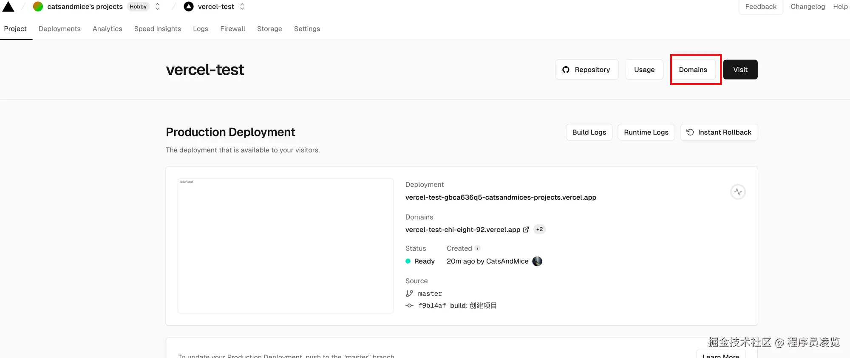Show additional domains via +2 badge
This screenshot has height=358, width=850.
click(x=539, y=229)
